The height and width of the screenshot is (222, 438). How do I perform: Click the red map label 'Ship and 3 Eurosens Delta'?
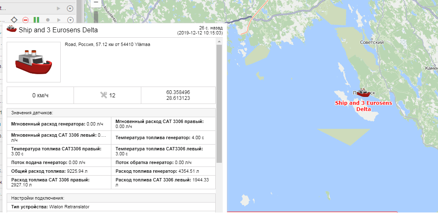(363, 106)
